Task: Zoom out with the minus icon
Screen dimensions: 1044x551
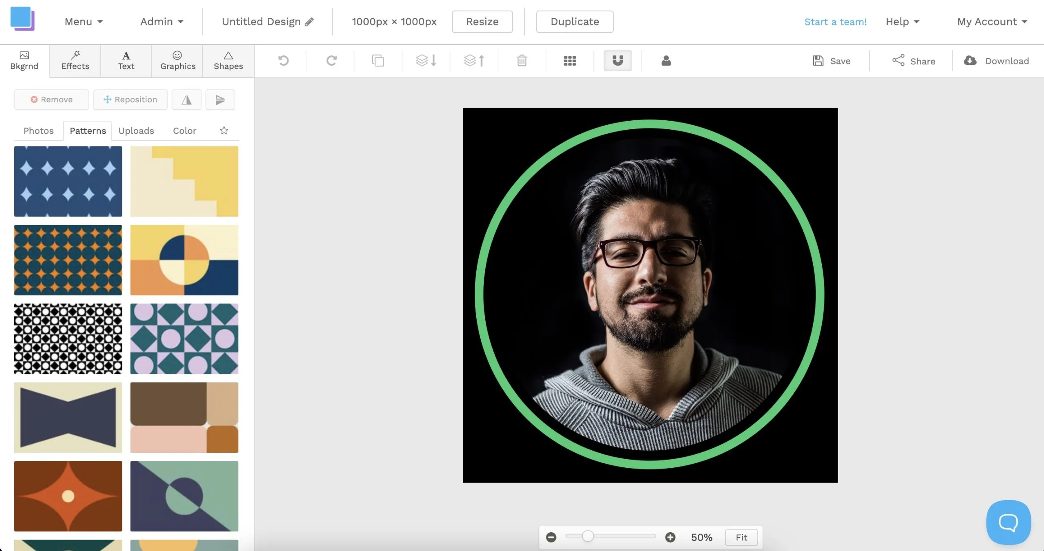Action: pyautogui.click(x=551, y=538)
